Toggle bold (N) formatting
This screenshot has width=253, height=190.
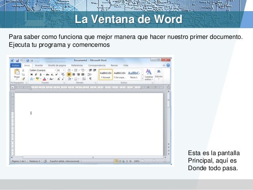point(31,75)
